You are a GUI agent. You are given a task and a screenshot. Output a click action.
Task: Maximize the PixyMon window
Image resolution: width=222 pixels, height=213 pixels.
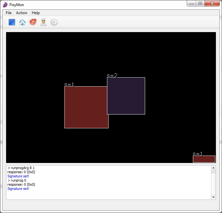pyautogui.click(x=200, y=4)
